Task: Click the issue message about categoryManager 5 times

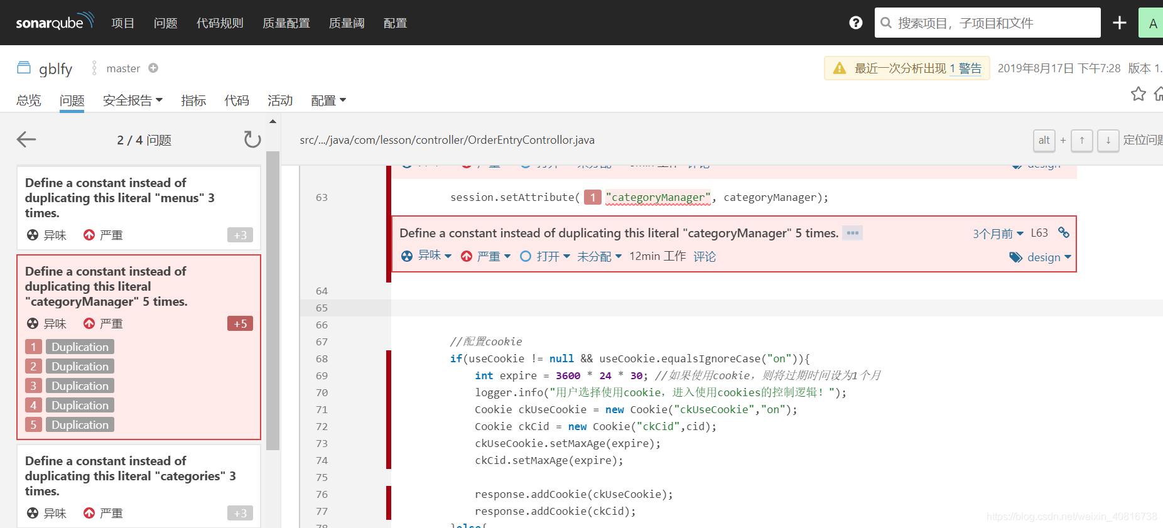Action: 619,233
